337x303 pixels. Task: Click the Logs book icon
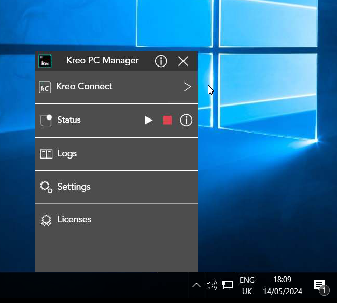coord(46,154)
